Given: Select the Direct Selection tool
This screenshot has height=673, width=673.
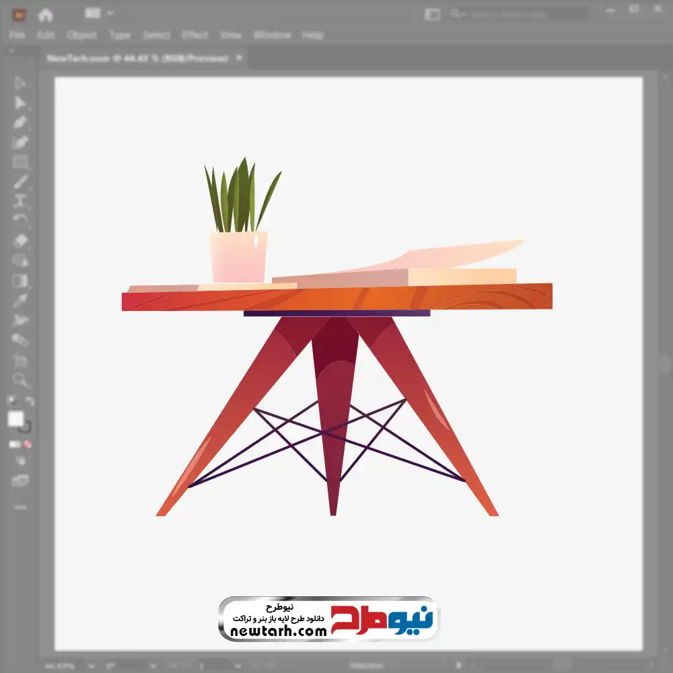Looking at the screenshot, I should point(20,103).
